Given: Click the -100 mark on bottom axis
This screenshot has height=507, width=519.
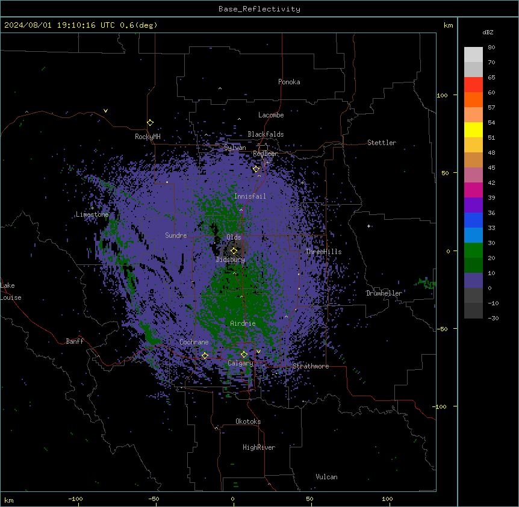Looking at the screenshot, I should [75, 499].
